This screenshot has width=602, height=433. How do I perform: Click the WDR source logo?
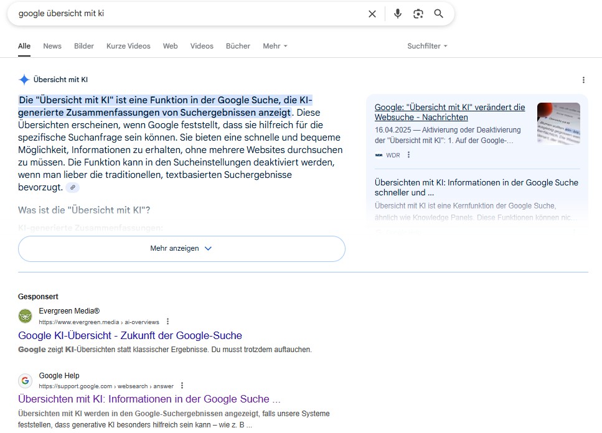(x=379, y=155)
